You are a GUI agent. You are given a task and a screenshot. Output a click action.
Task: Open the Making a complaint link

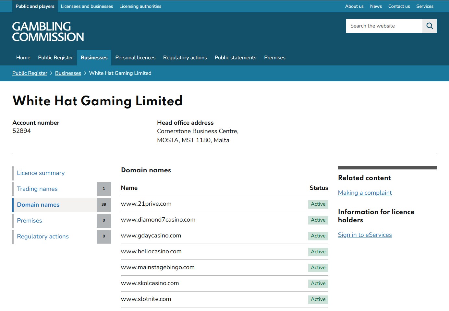pyautogui.click(x=365, y=193)
